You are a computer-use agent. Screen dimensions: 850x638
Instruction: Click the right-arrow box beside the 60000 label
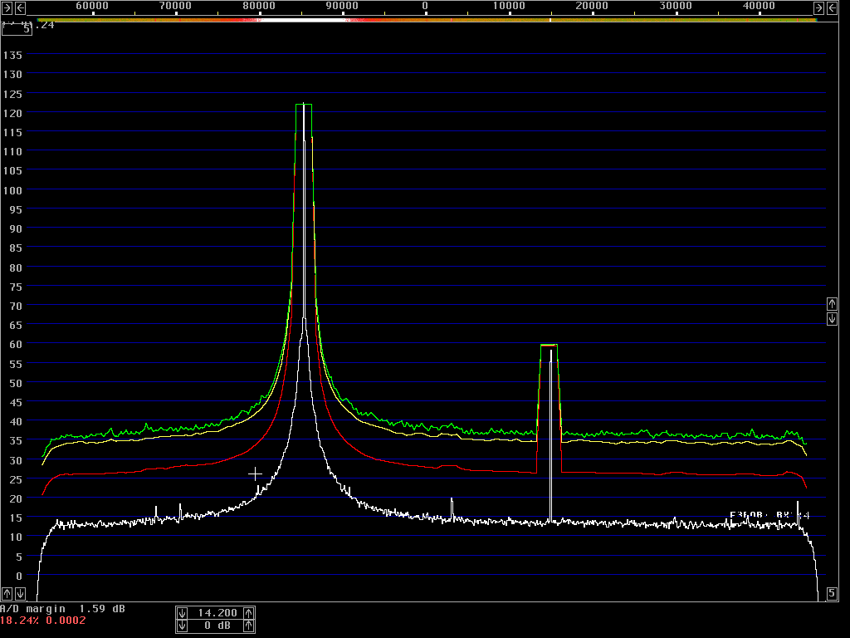[x=7, y=7]
